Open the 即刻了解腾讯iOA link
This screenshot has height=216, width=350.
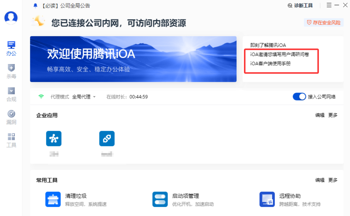pos(268,45)
